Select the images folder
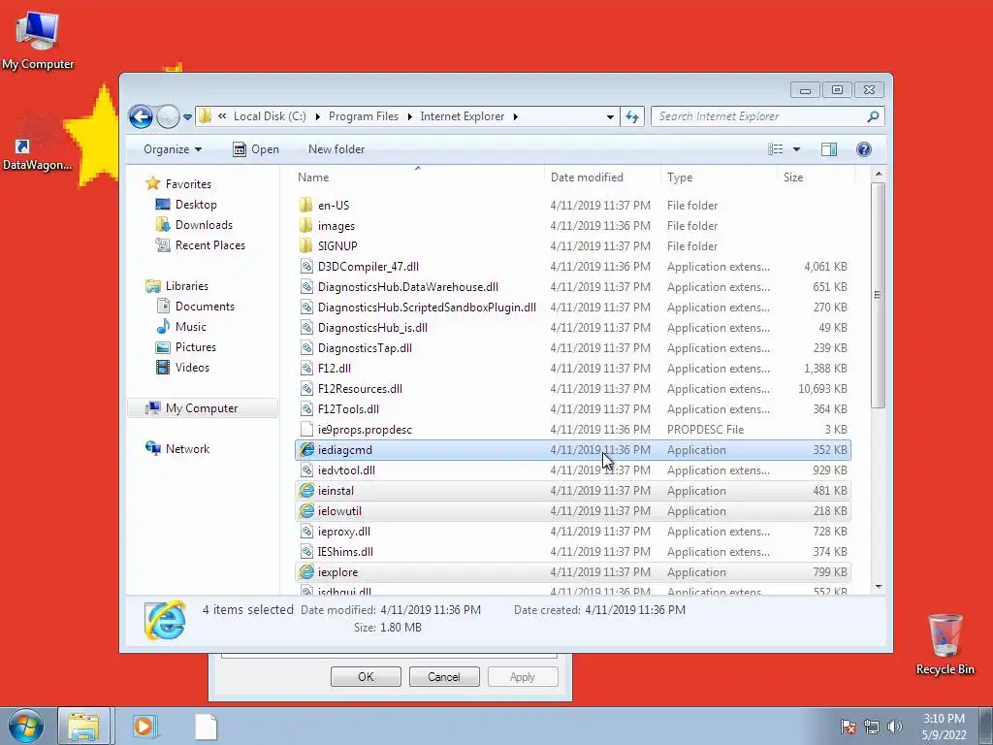 (572, 225)
